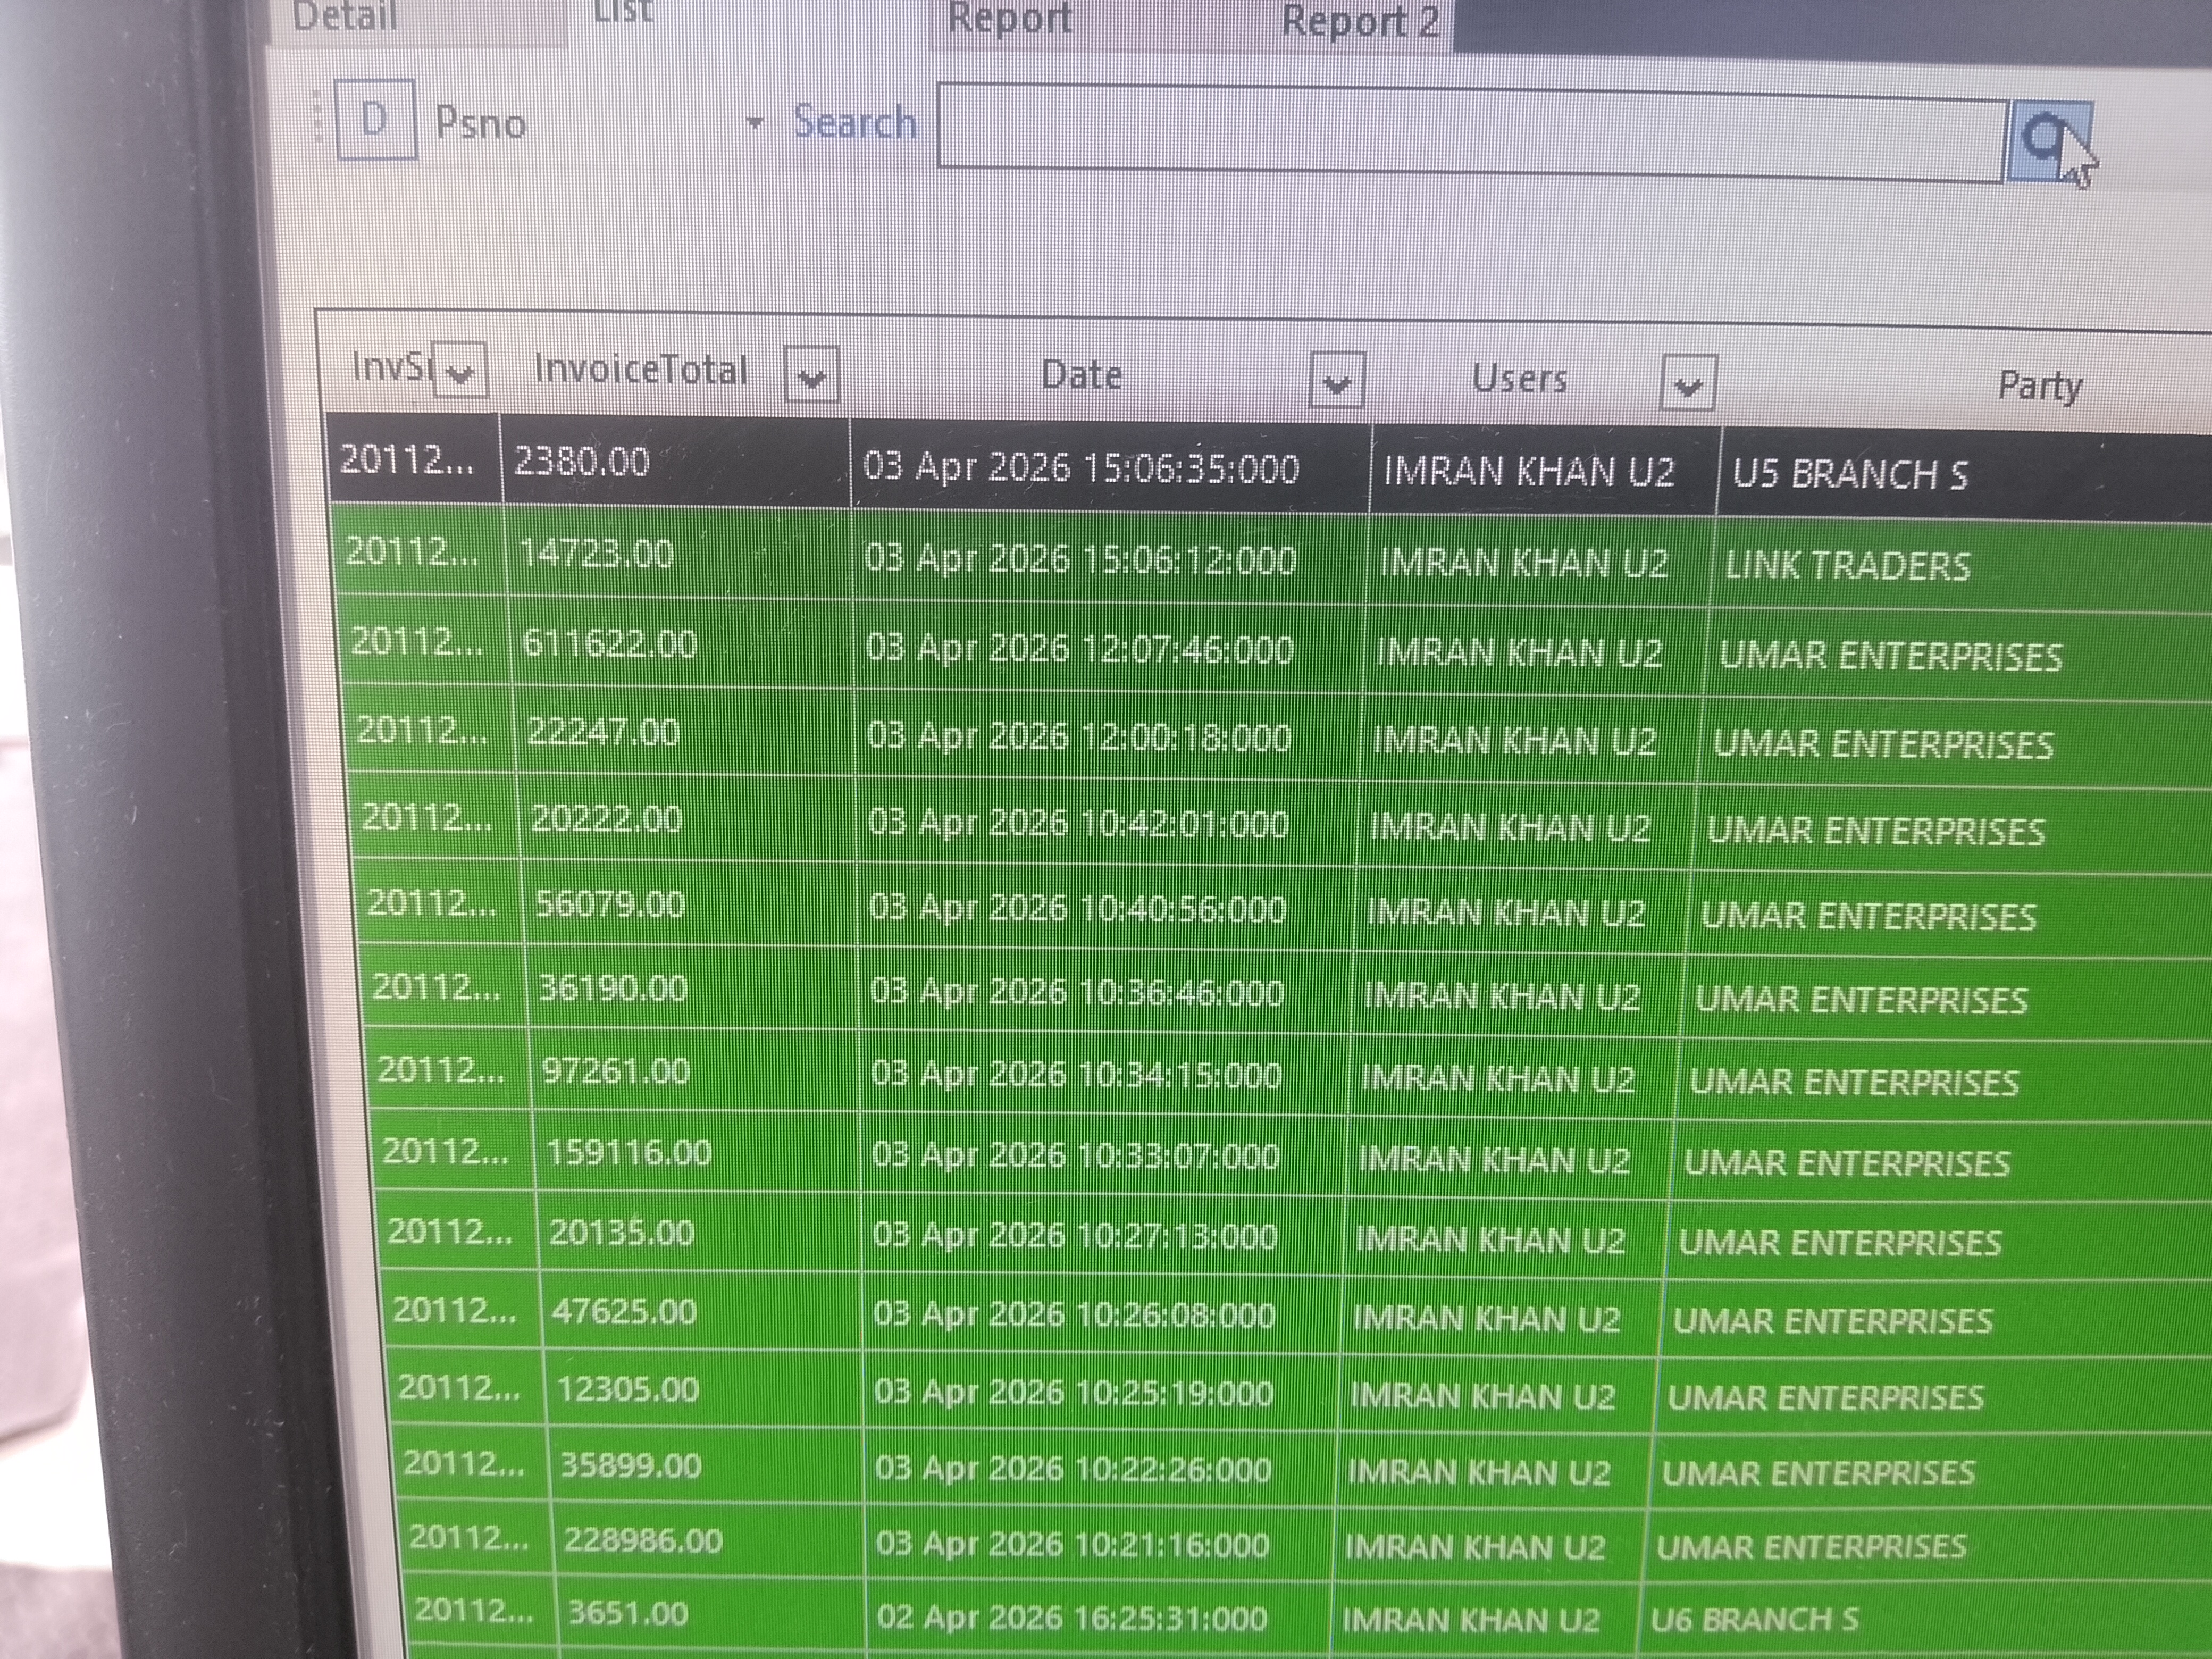
Task: Select invoice total 159116.00 cell
Action: [698, 1153]
